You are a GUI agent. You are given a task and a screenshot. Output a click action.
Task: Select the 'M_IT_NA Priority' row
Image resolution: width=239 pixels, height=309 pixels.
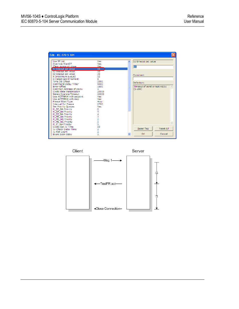pyautogui.click(x=90, y=124)
